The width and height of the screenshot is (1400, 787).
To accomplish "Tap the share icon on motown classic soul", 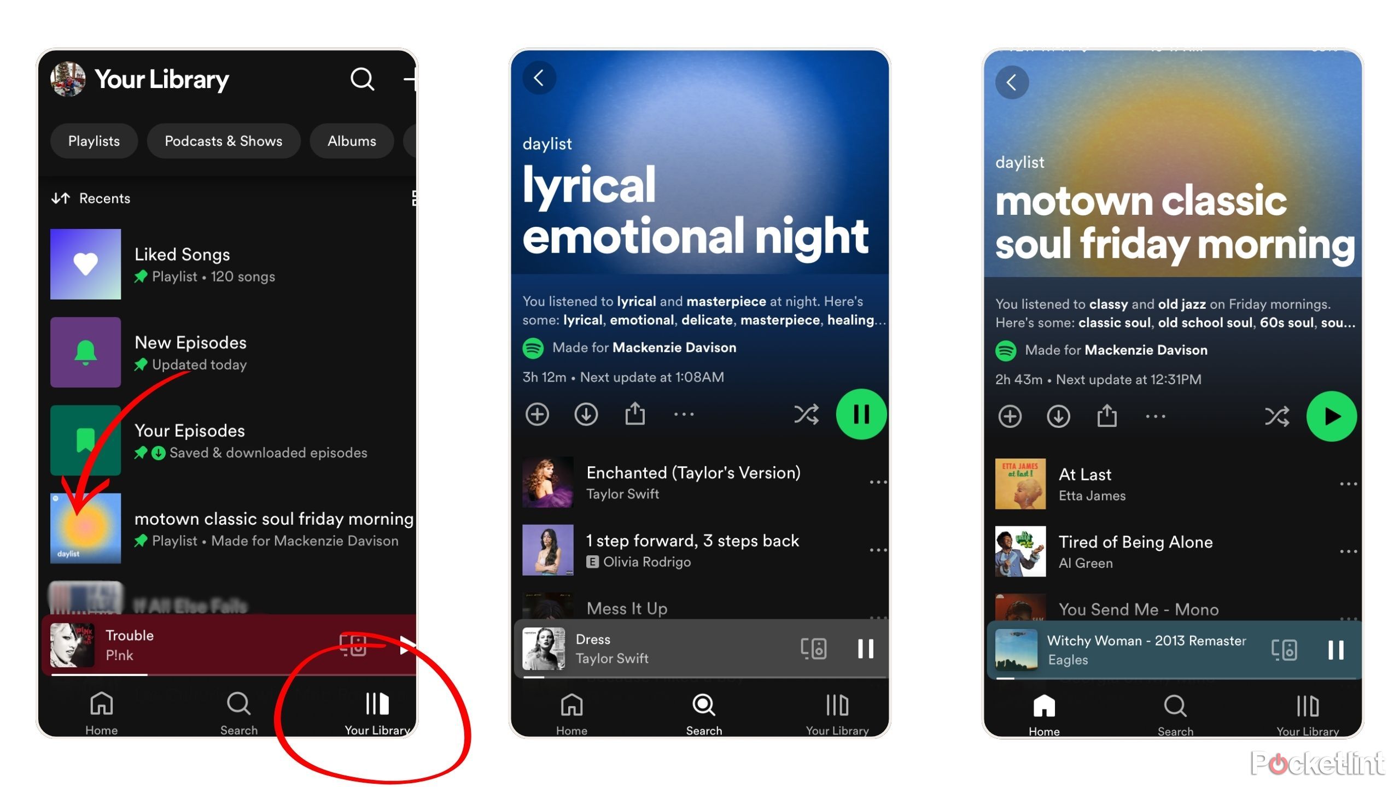I will 1107,414.
